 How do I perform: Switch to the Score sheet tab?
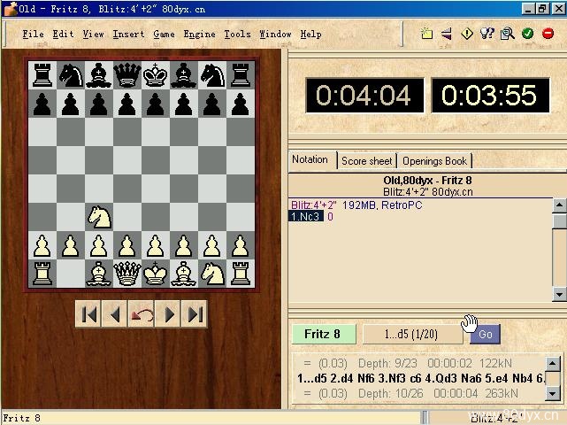tap(366, 160)
